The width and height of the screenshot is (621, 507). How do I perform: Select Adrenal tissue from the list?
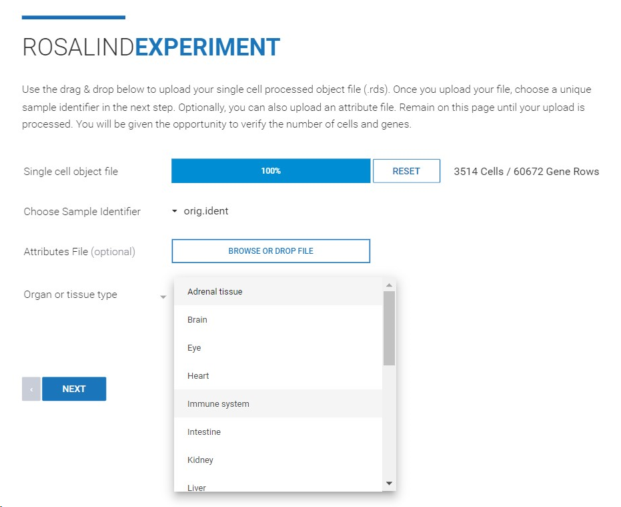[278, 291]
